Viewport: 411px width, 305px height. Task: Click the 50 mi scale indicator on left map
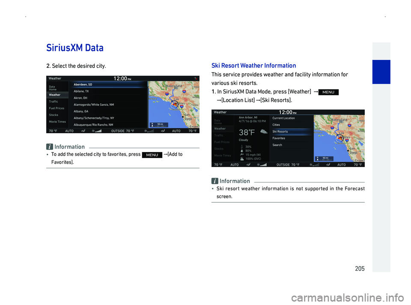tap(159, 125)
